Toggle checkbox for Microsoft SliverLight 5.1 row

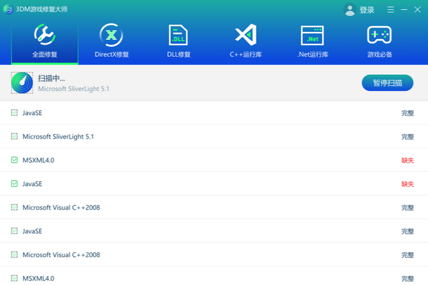[x=15, y=137]
